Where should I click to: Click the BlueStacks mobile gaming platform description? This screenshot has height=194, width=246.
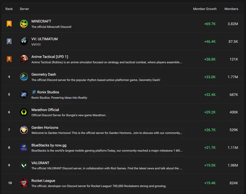coord(107,151)
